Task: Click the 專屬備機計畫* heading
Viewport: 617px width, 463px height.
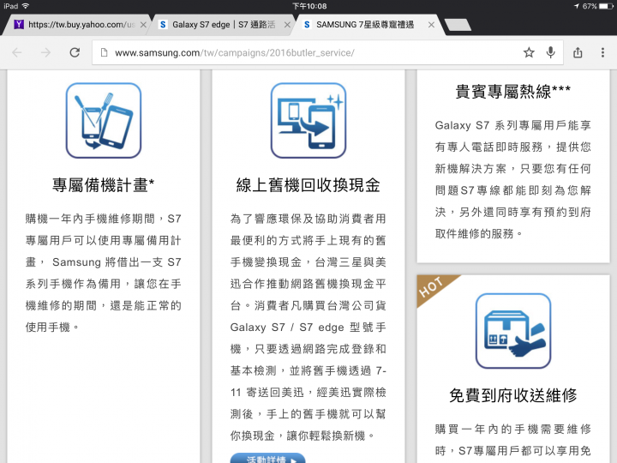Action: pos(104,185)
